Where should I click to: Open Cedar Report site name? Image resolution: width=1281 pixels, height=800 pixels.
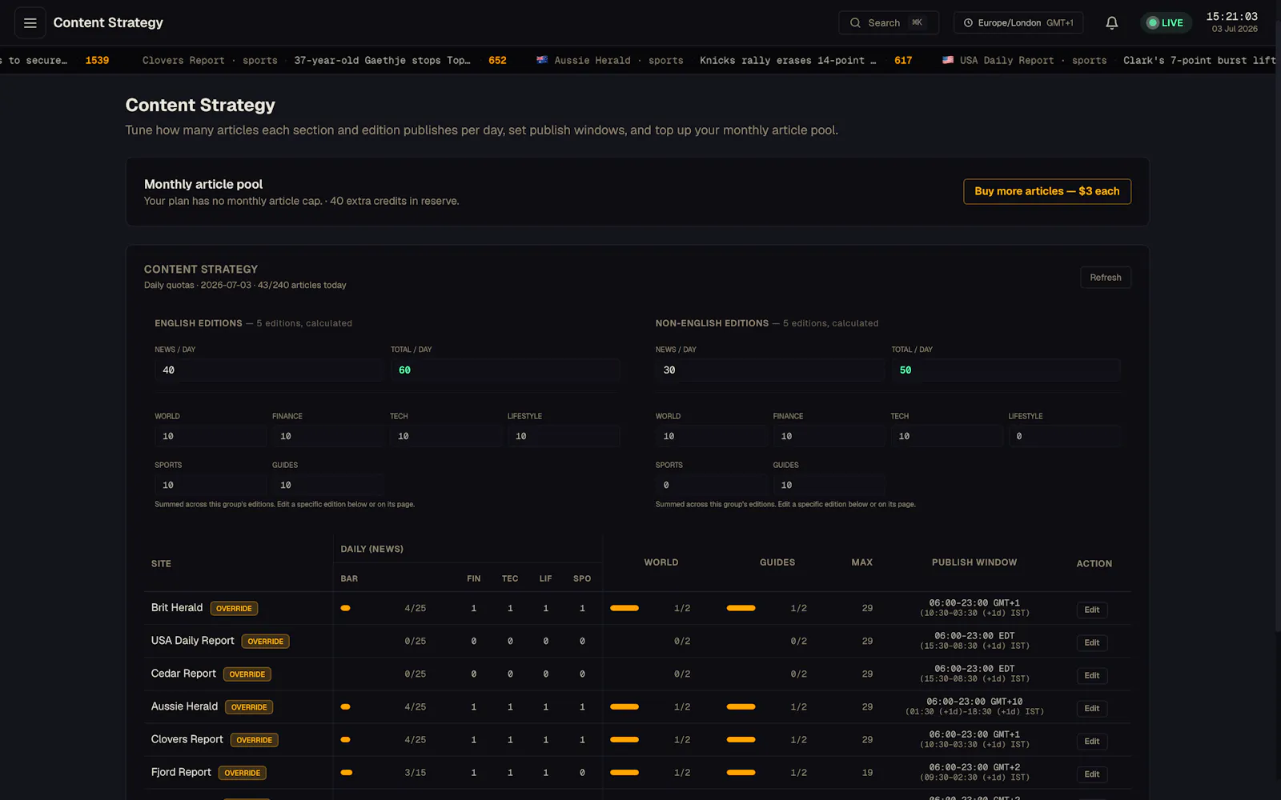(x=183, y=674)
